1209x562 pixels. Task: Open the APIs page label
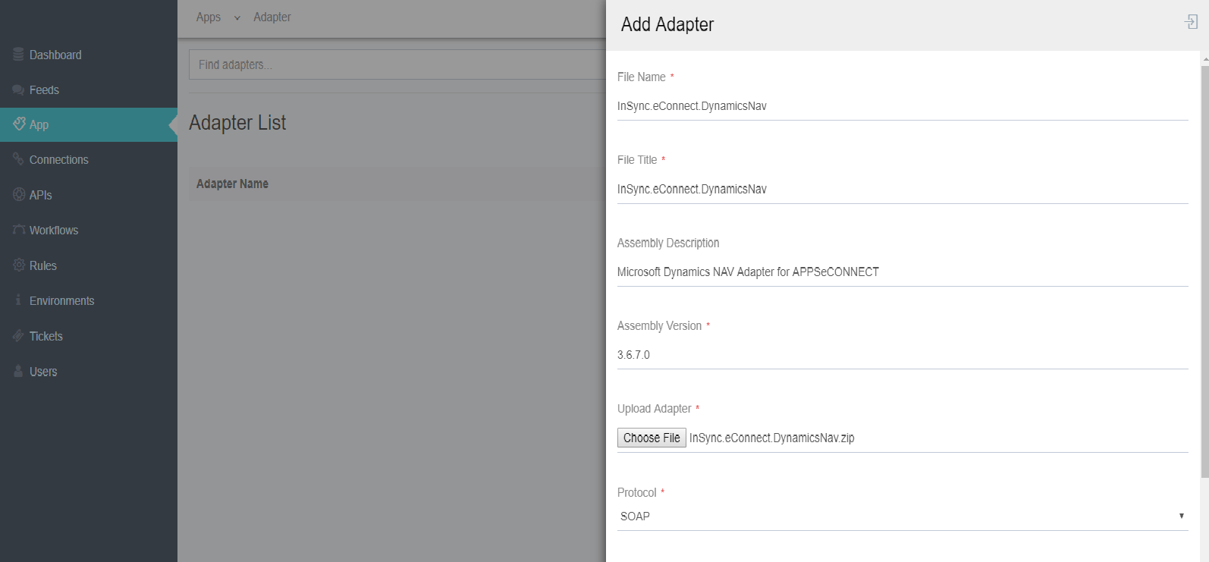point(41,195)
